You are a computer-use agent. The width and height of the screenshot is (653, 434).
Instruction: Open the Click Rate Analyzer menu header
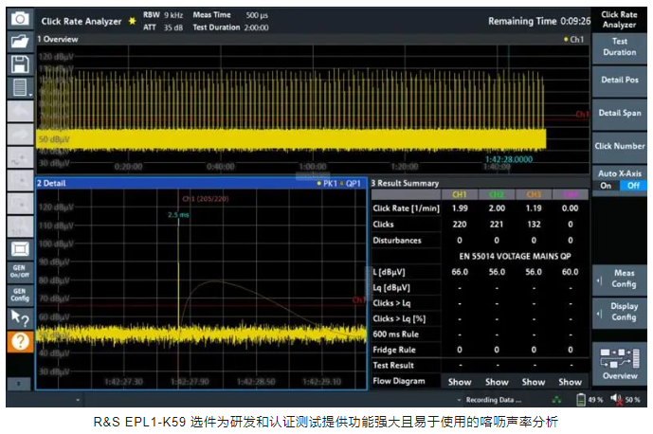click(620, 20)
